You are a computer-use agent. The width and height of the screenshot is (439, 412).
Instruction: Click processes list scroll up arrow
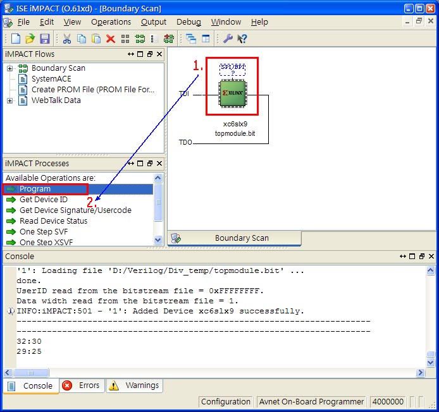(x=158, y=178)
